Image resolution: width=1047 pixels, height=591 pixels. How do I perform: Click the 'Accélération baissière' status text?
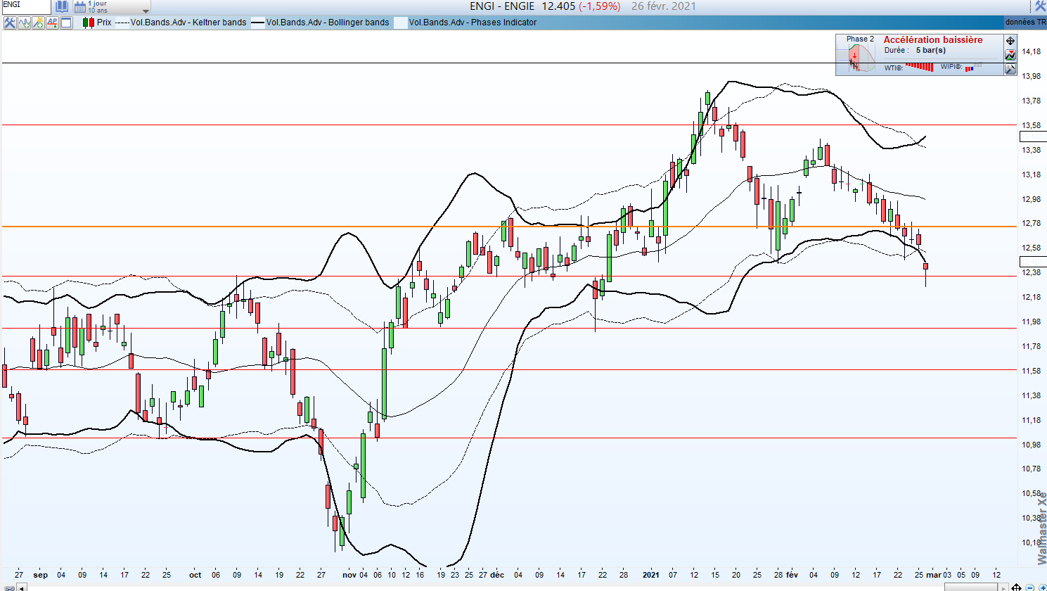tap(933, 40)
